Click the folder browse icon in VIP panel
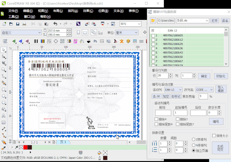This screenshot has height=162, width=231. 153,21
